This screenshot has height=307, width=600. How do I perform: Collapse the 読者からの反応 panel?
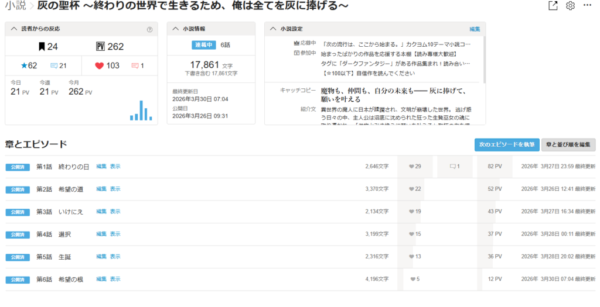[x=14, y=29]
